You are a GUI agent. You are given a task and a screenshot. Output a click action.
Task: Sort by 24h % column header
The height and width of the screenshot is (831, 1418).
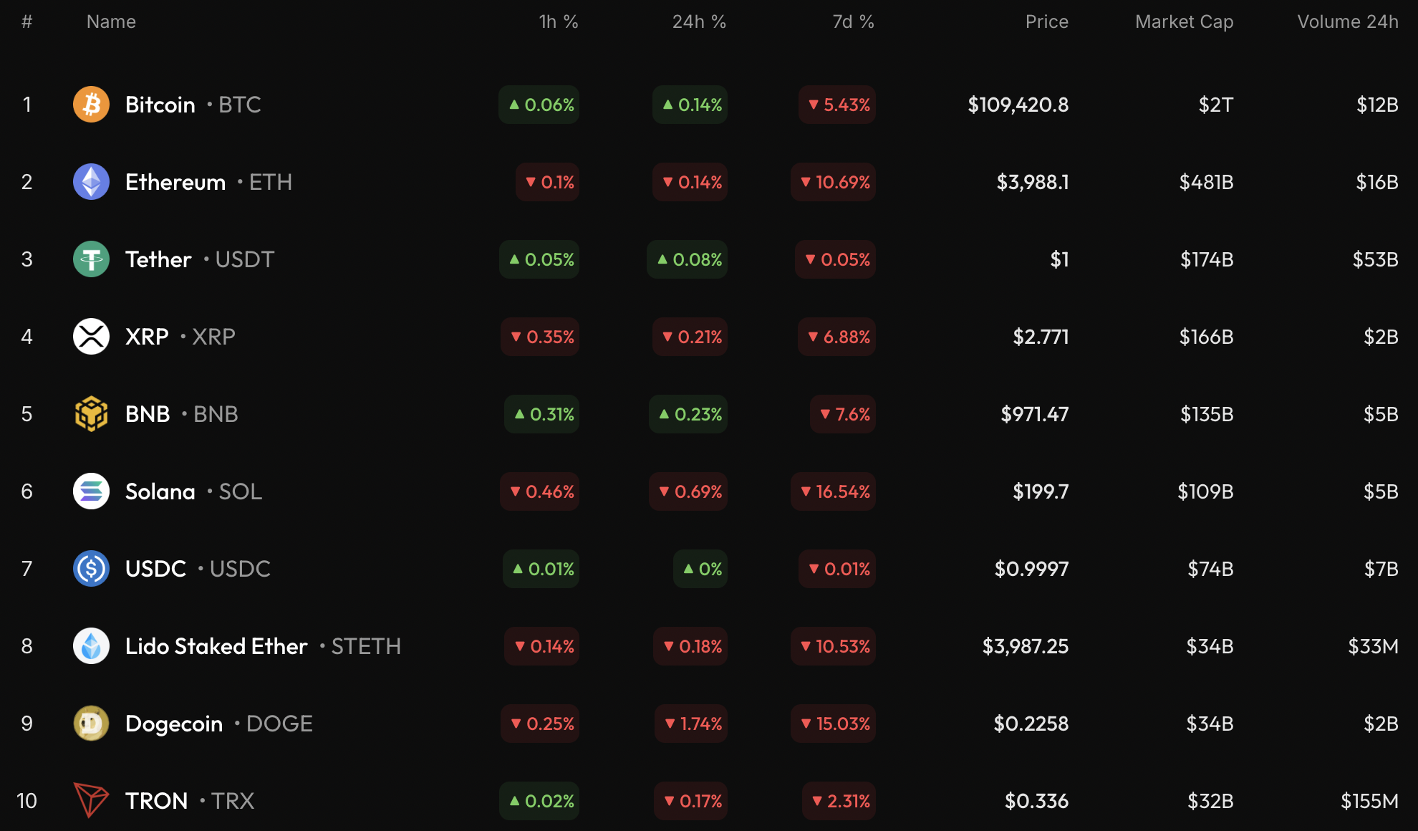(x=698, y=22)
